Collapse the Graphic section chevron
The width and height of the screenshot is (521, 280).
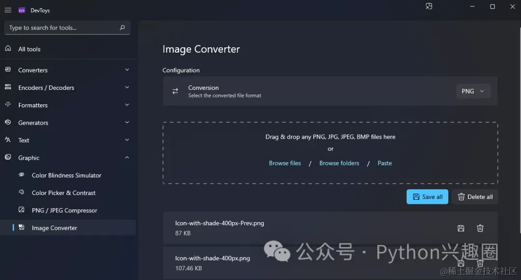(127, 157)
